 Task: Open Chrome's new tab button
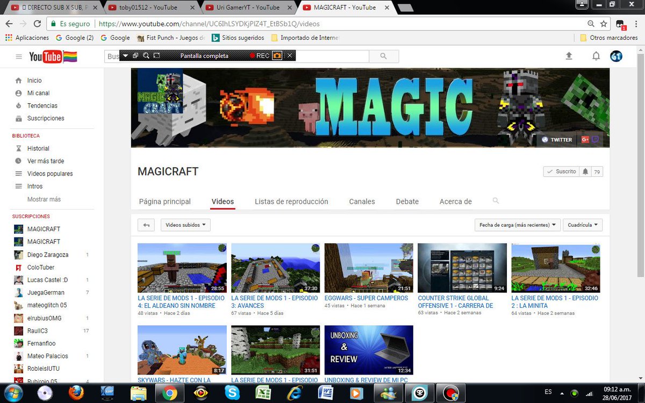coord(405,8)
